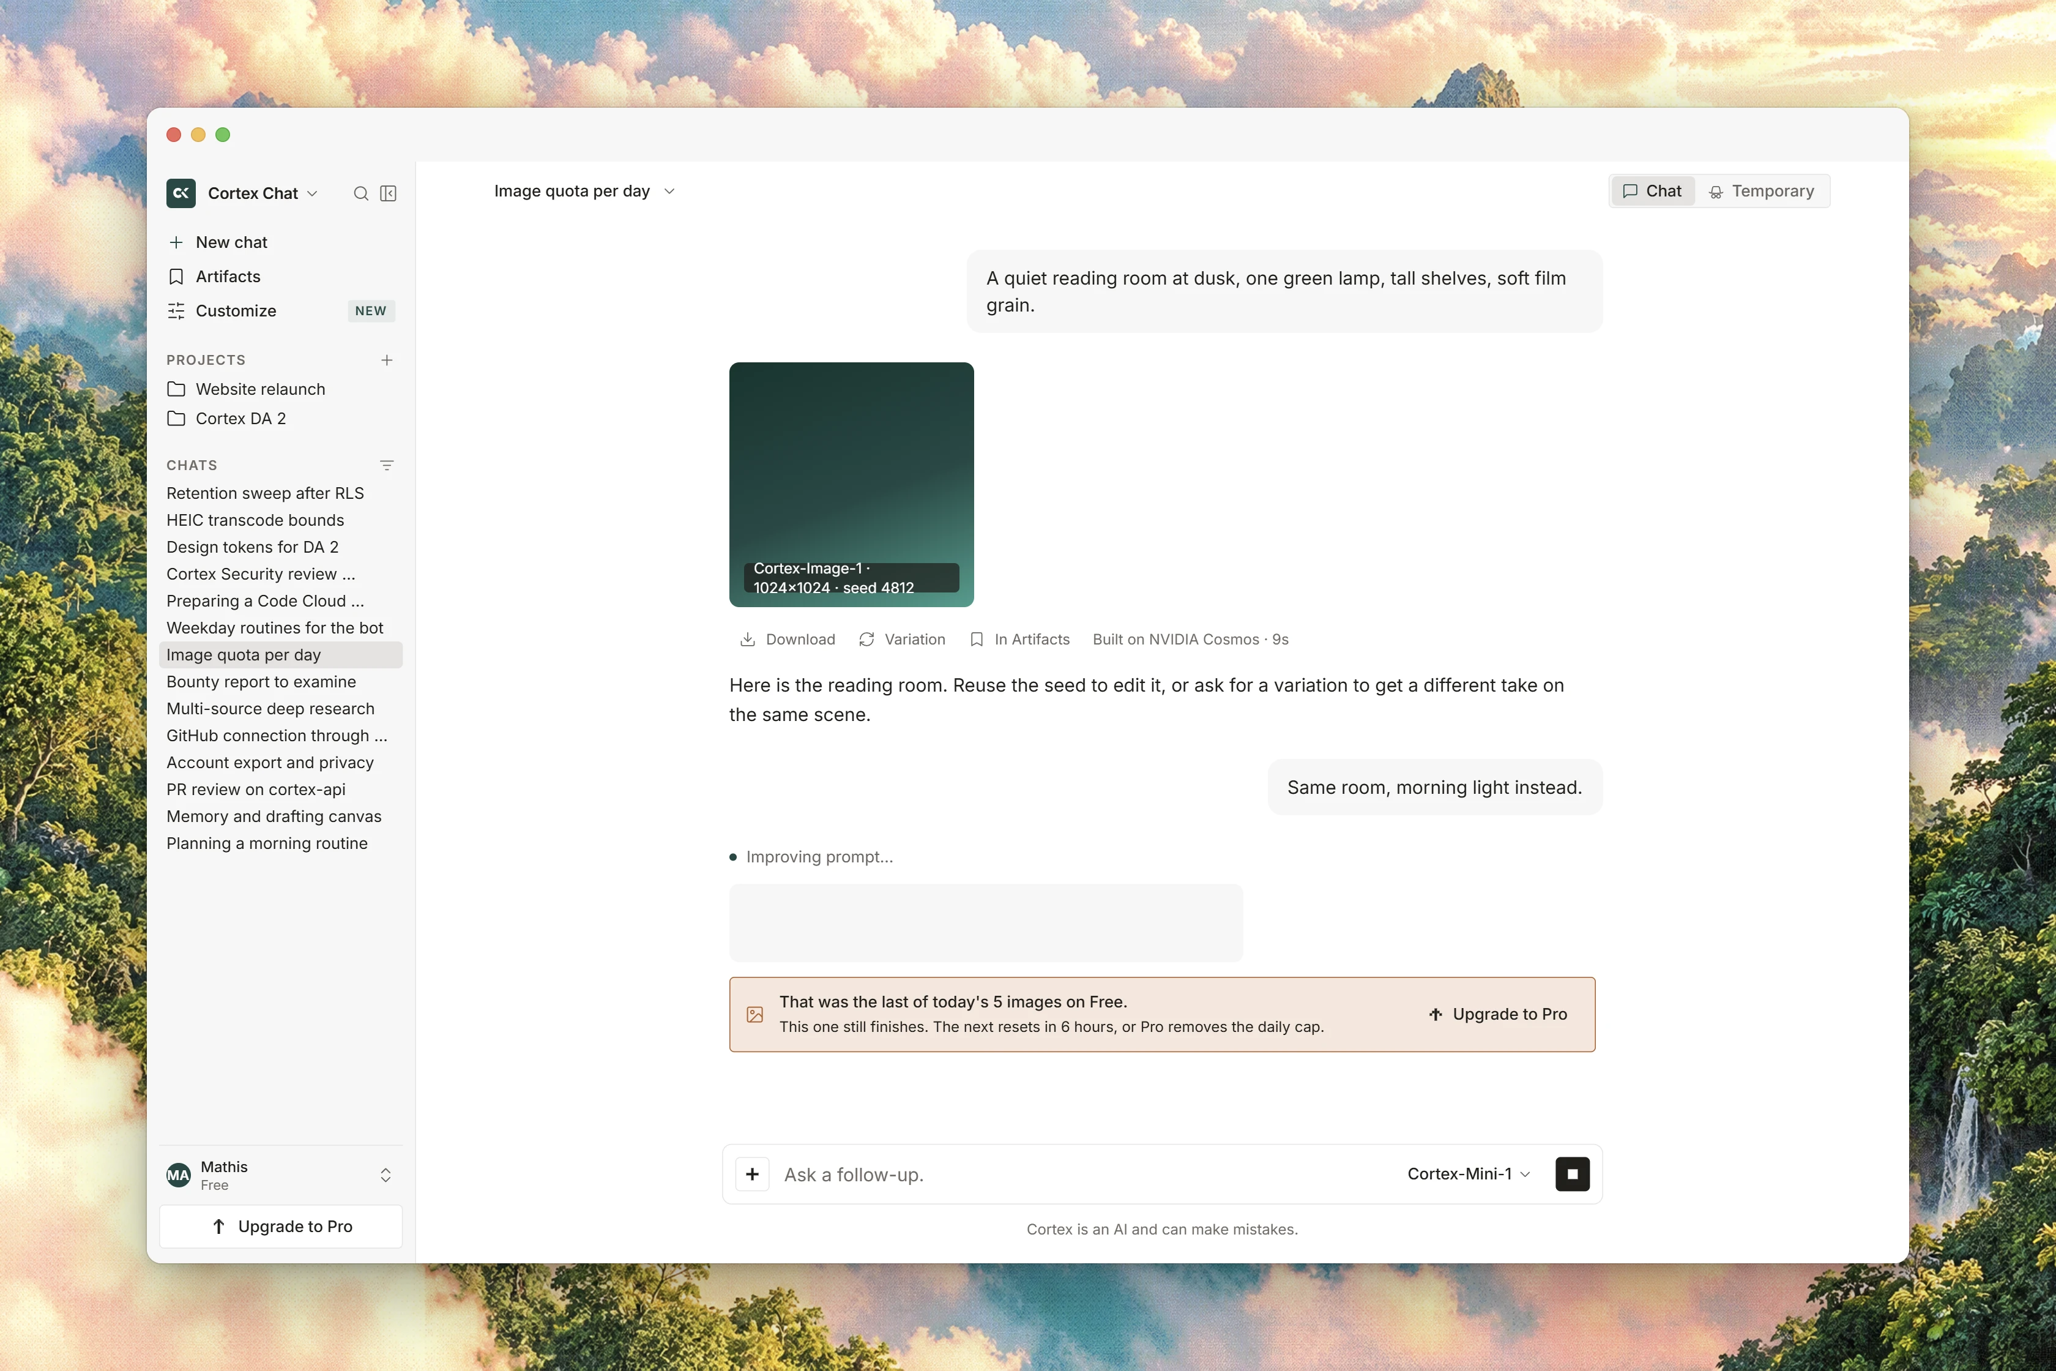Click the NEW badge beside Customize
This screenshot has width=2056, height=1371.
point(371,310)
